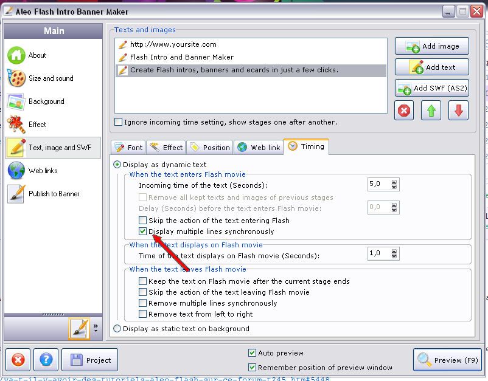The image size is (488, 381).
Task: Click Time of text displays seconds field
Action: [379, 253]
